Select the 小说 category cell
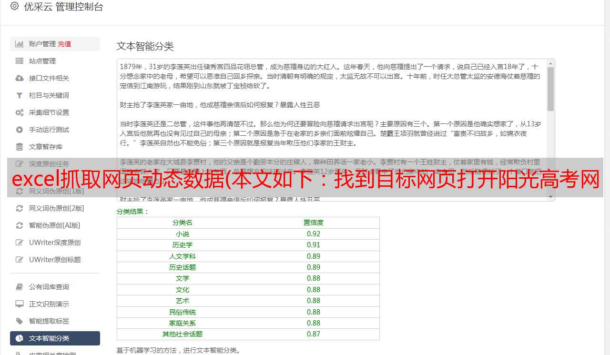 point(183,234)
